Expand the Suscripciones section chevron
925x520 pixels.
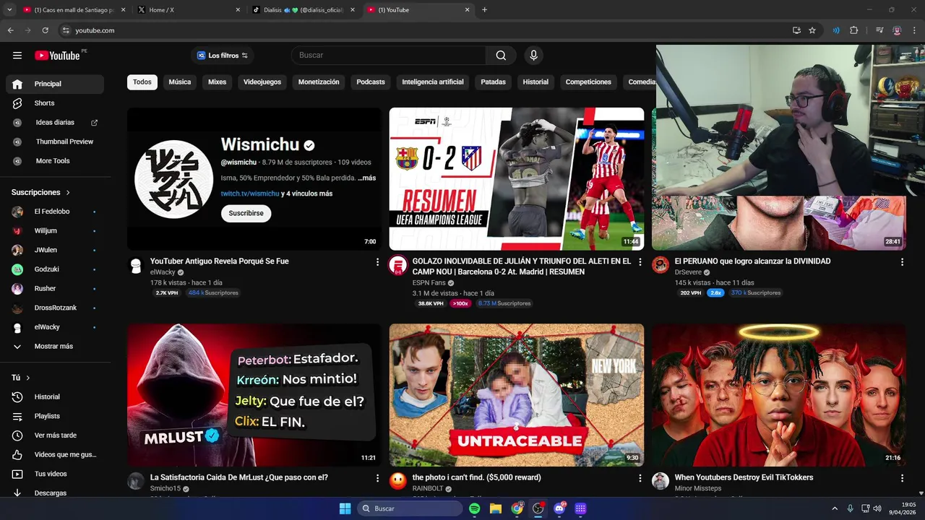pos(68,193)
